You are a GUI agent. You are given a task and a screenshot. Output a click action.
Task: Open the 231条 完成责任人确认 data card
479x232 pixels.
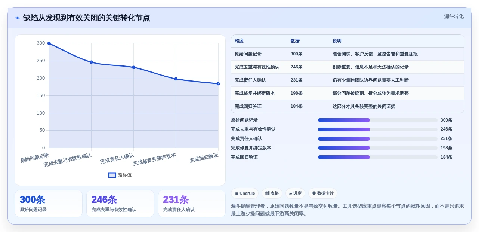coord(192,204)
